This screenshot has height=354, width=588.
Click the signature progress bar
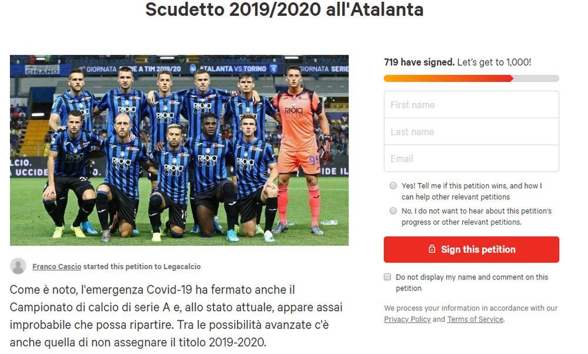point(472,78)
